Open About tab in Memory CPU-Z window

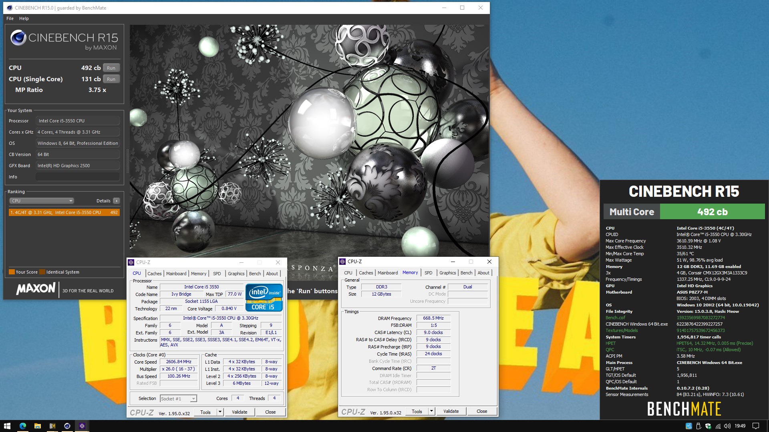pyautogui.click(x=483, y=273)
